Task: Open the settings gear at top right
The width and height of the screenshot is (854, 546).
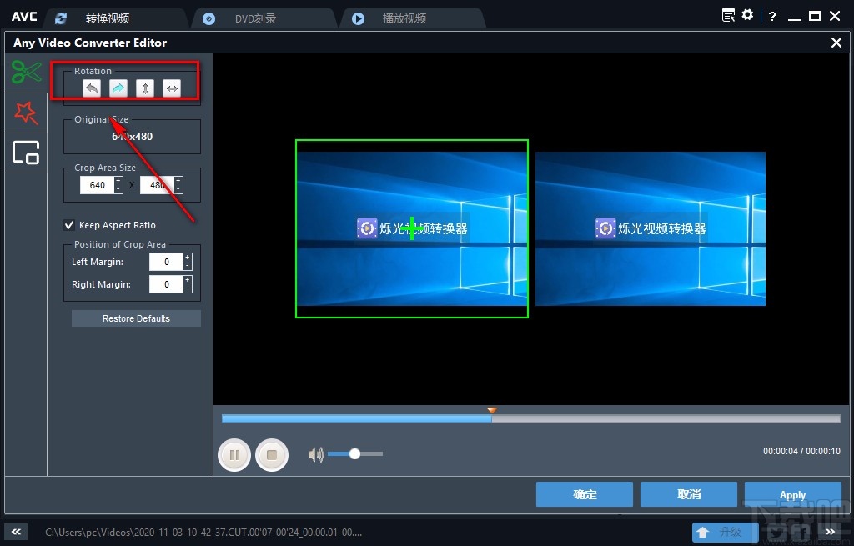Action: coord(748,15)
